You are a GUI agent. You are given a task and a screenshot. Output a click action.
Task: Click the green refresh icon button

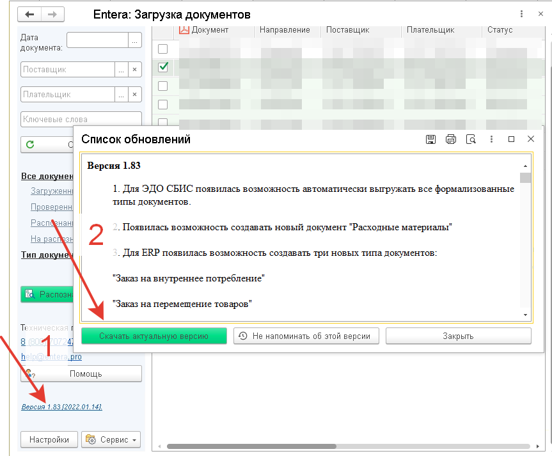(x=30, y=145)
